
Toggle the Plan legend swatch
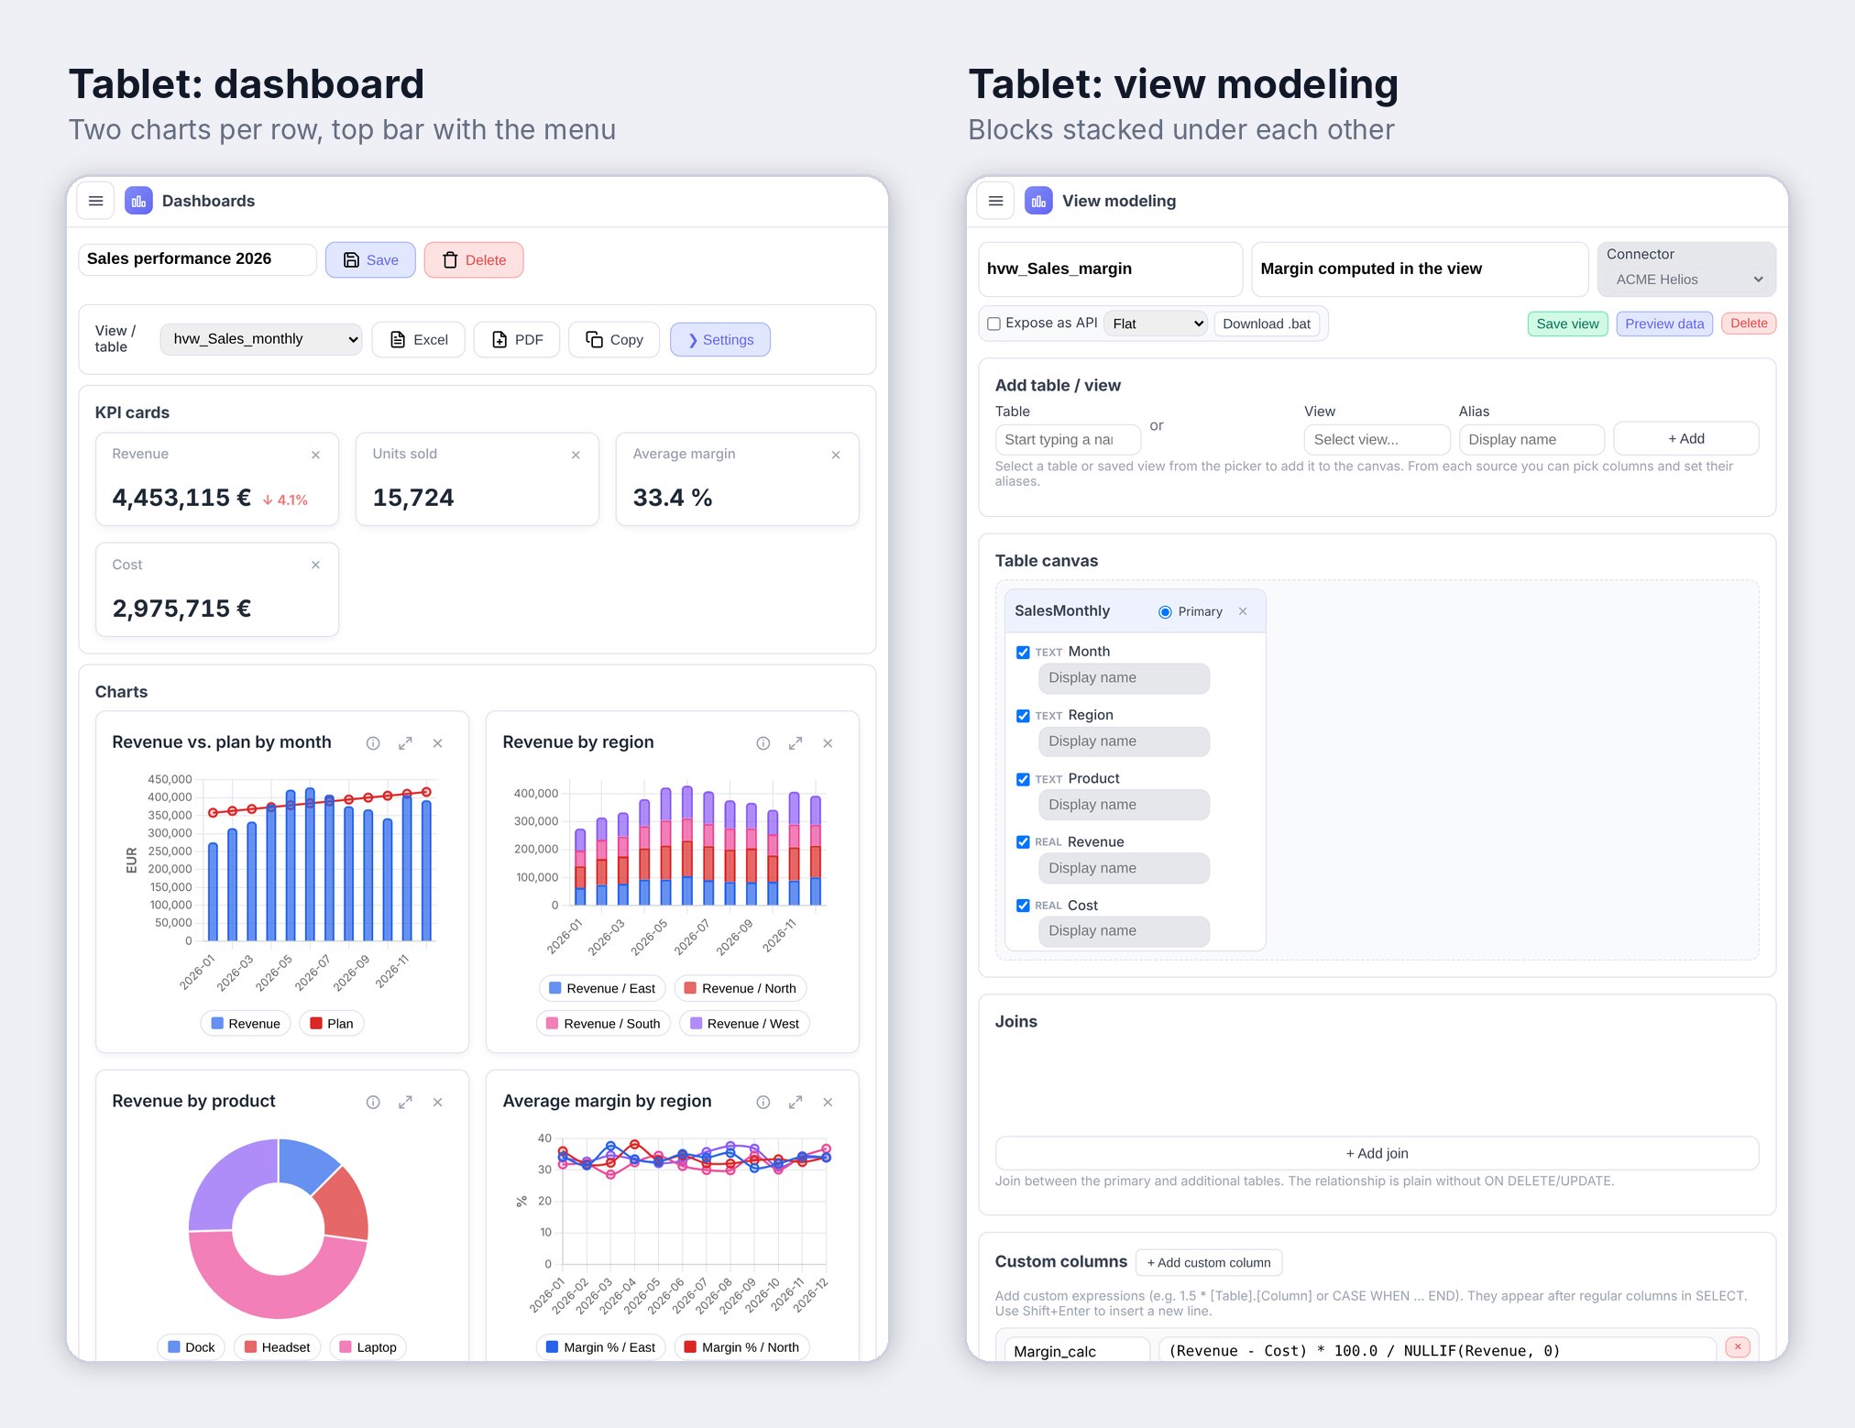316,1023
